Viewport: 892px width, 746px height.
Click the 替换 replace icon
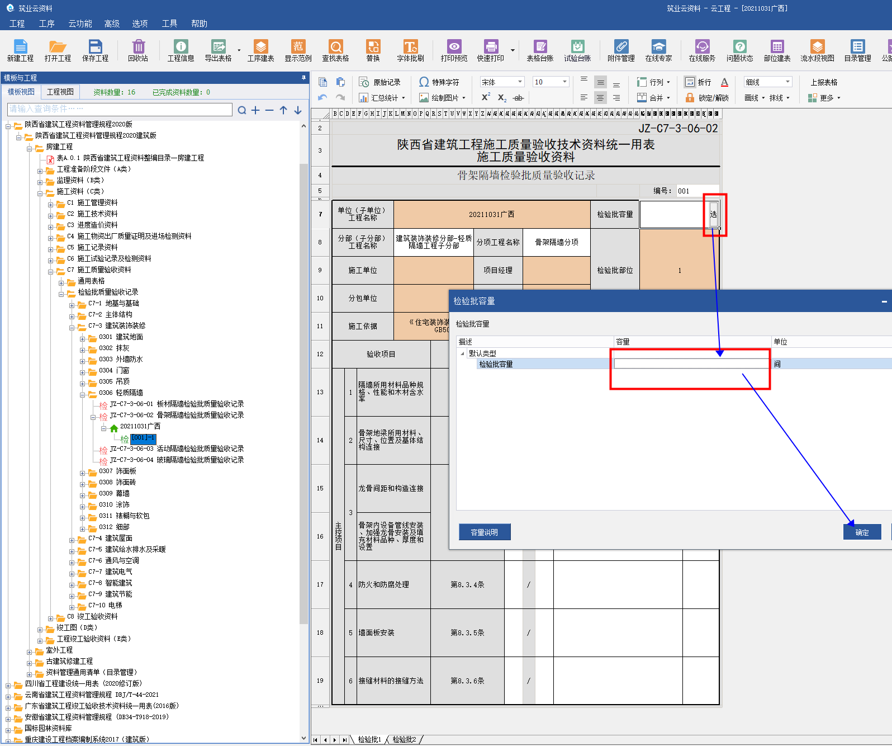point(373,50)
